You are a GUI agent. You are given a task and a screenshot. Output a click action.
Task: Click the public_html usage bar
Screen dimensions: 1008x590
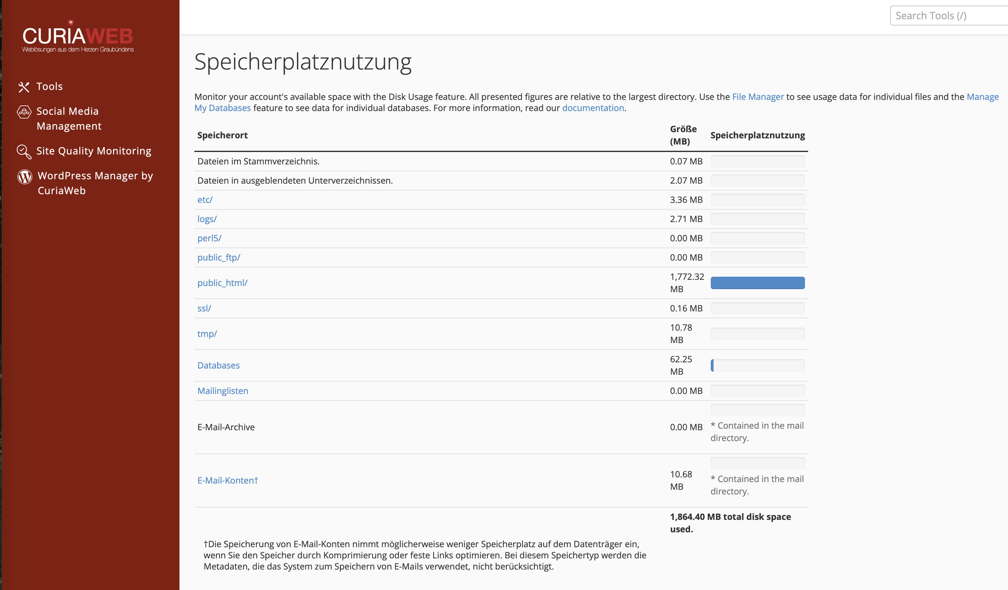point(758,283)
